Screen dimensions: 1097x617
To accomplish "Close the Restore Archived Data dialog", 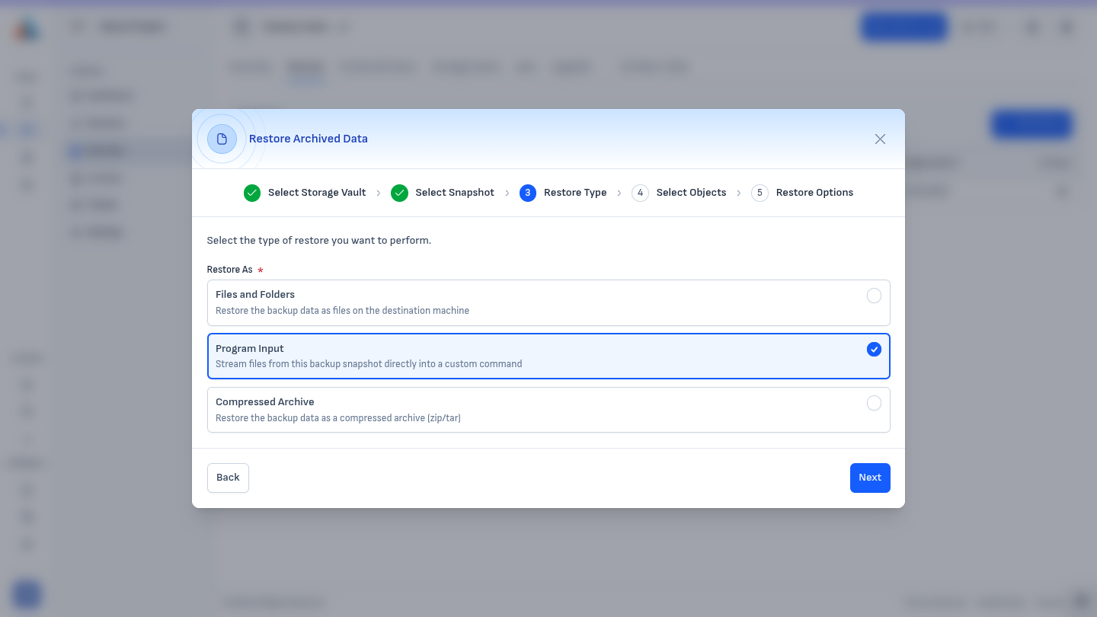I will click(x=880, y=139).
